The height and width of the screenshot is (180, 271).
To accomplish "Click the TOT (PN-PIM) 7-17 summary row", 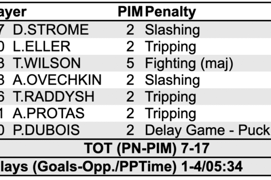I will 135,148.
